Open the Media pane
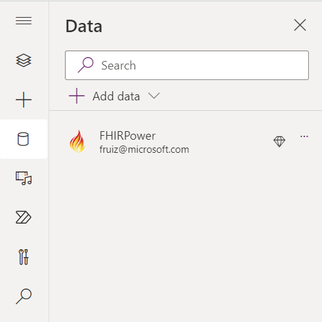Image resolution: width=322 pixels, height=322 pixels. (x=24, y=178)
